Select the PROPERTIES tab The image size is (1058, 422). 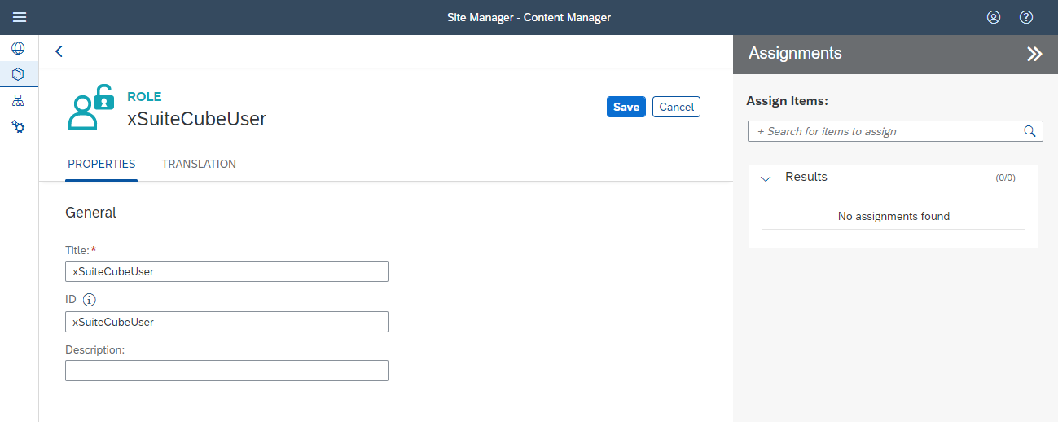click(x=101, y=164)
